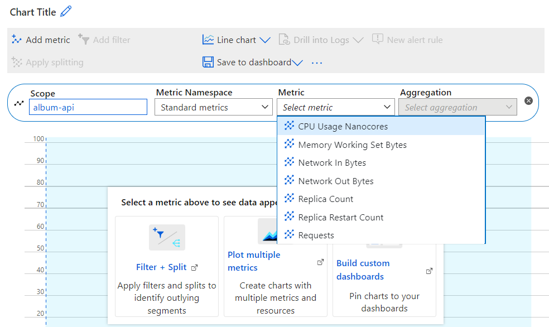The width and height of the screenshot is (549, 327).
Task: Expand the Line chart type chevron
Action: point(265,40)
